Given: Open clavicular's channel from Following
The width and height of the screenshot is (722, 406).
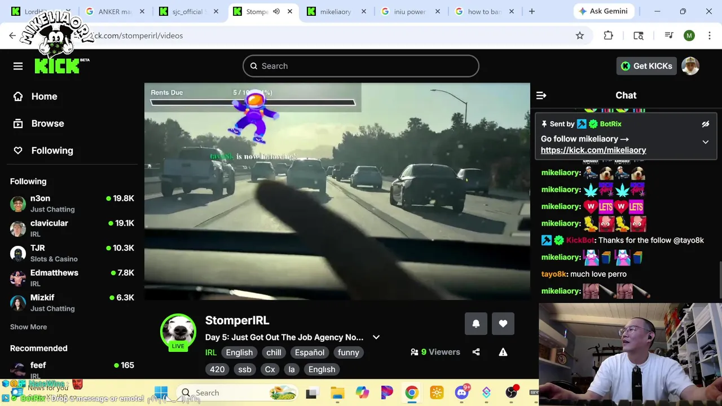Looking at the screenshot, I should [72, 228].
